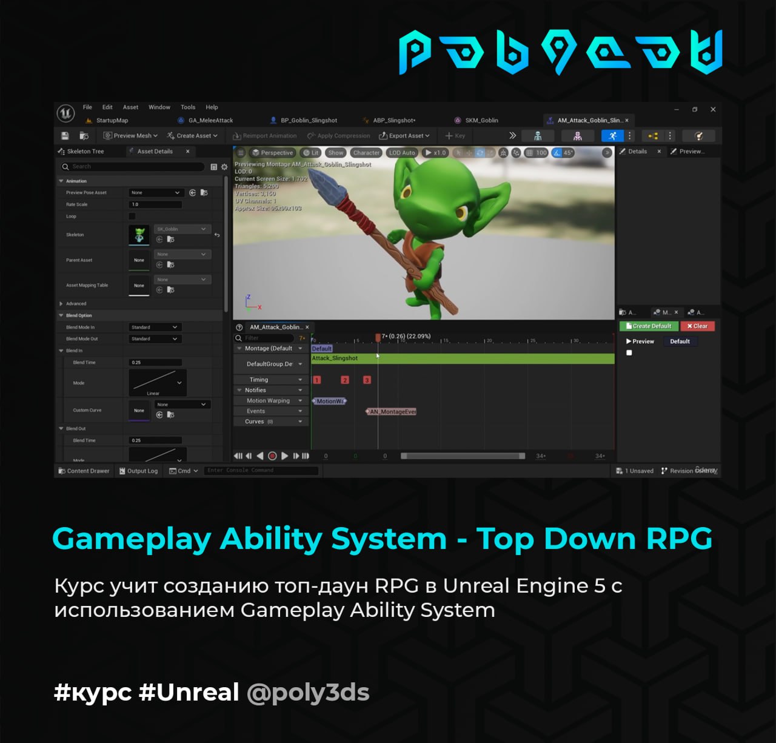Open the Content Drawer

pyautogui.click(x=84, y=471)
